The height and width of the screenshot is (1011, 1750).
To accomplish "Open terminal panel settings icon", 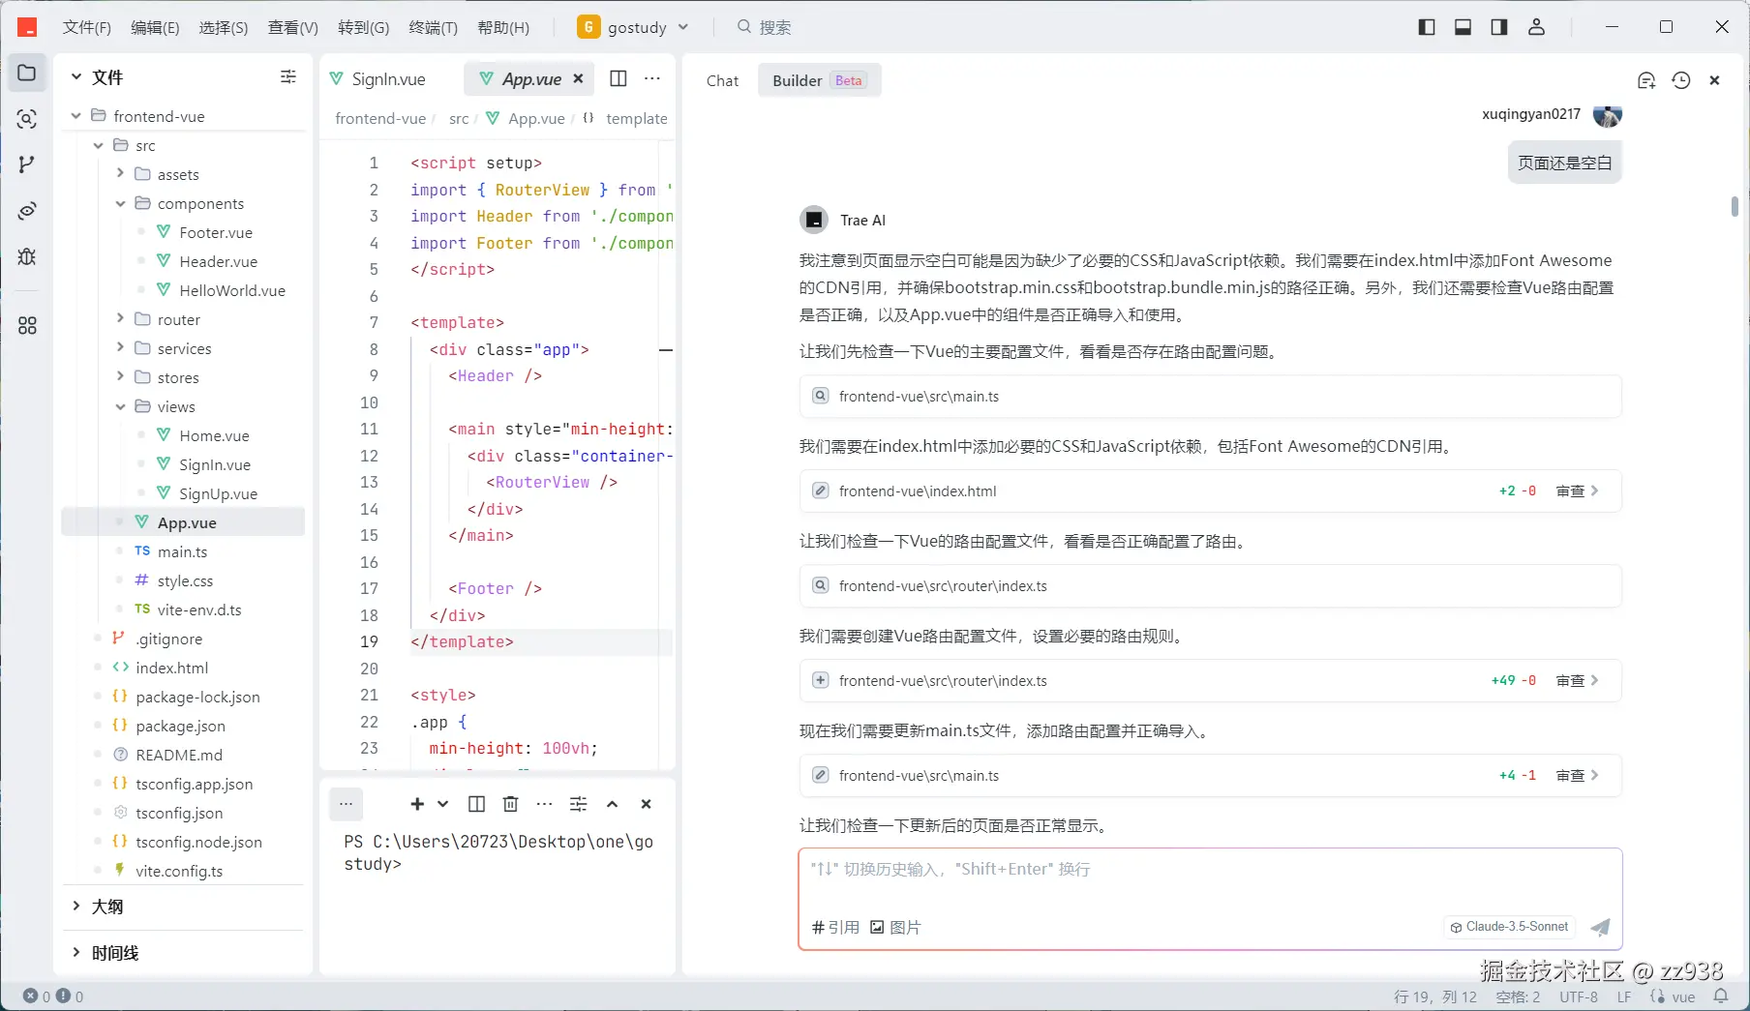I will pos(578,804).
